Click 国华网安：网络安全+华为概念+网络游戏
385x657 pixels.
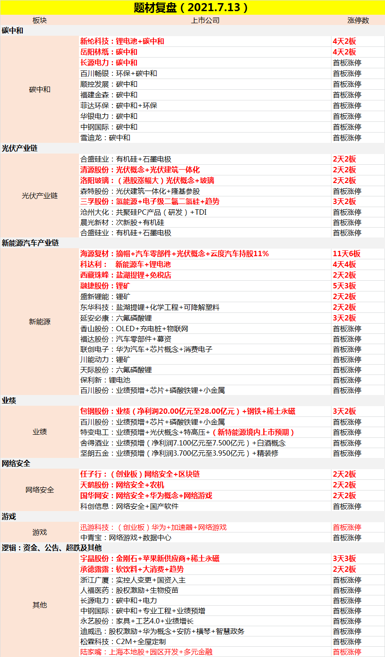(x=146, y=495)
